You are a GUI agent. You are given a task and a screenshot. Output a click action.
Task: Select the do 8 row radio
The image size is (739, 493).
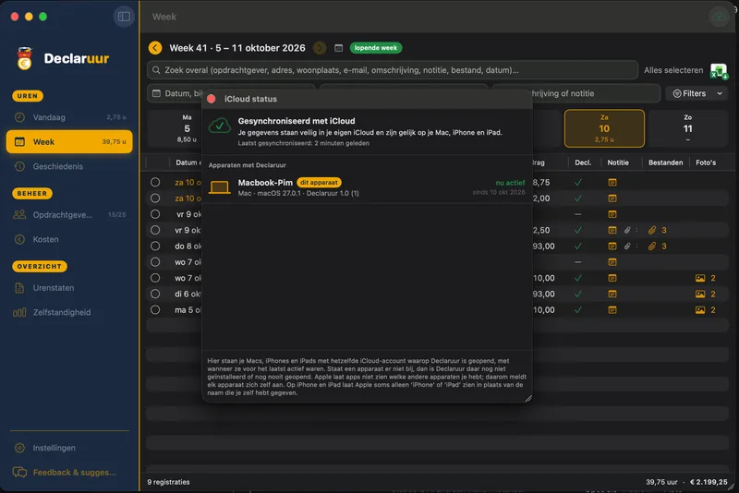[155, 246]
